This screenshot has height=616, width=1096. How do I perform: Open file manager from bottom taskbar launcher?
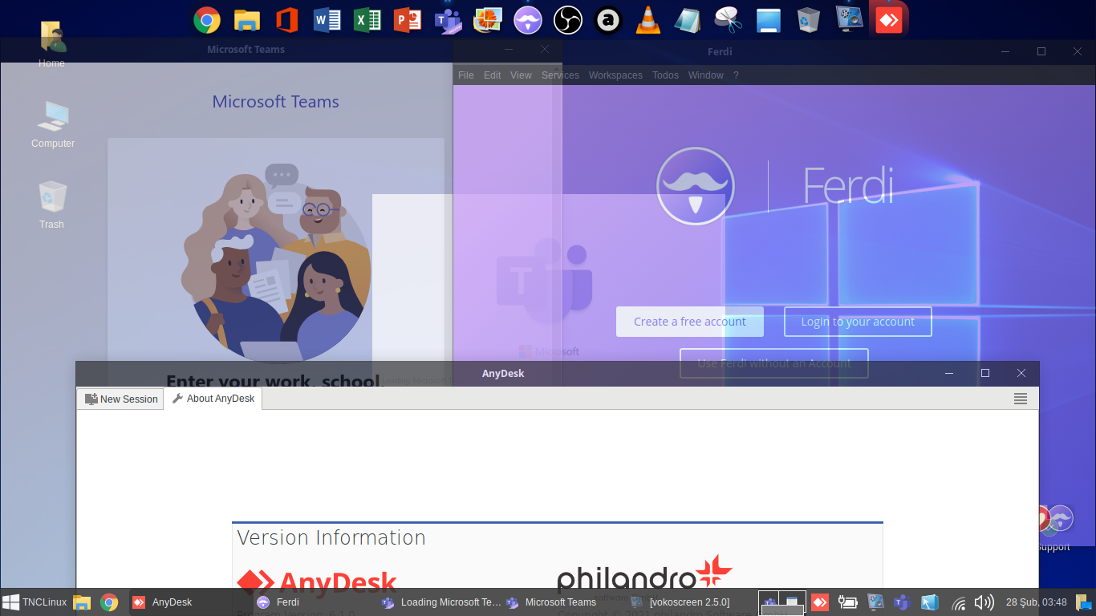[82, 602]
